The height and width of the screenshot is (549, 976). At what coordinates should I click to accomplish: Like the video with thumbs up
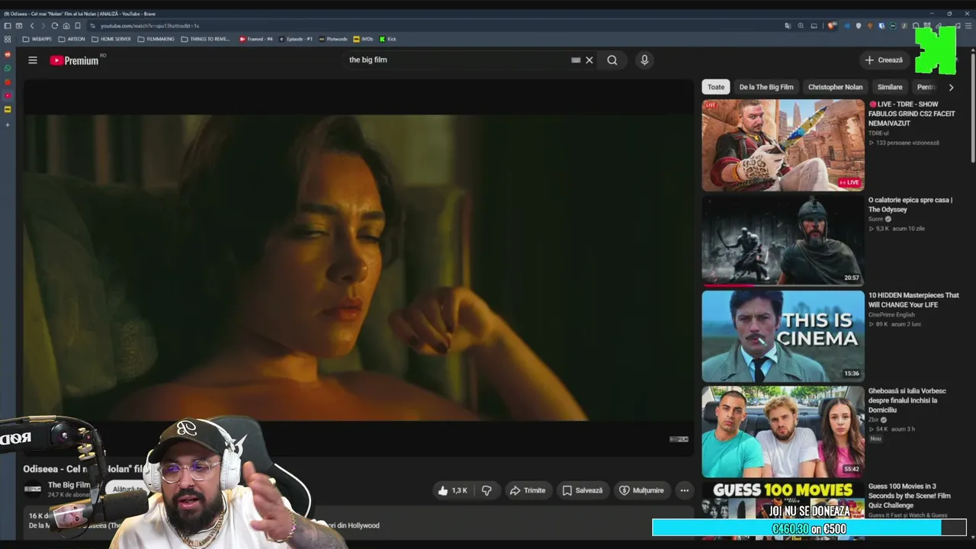pyautogui.click(x=452, y=490)
